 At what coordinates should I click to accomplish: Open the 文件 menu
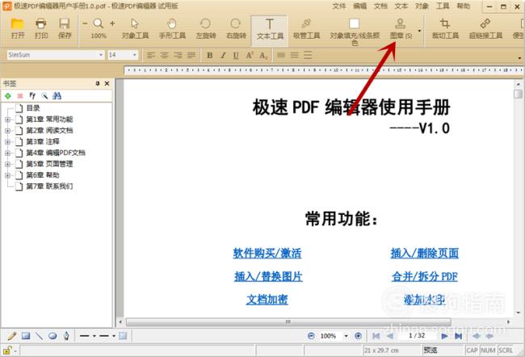point(338,6)
